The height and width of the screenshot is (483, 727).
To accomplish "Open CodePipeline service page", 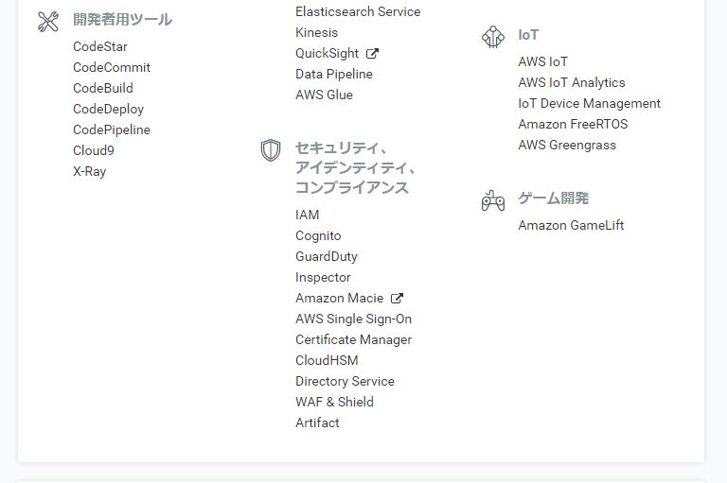I will pos(112,130).
